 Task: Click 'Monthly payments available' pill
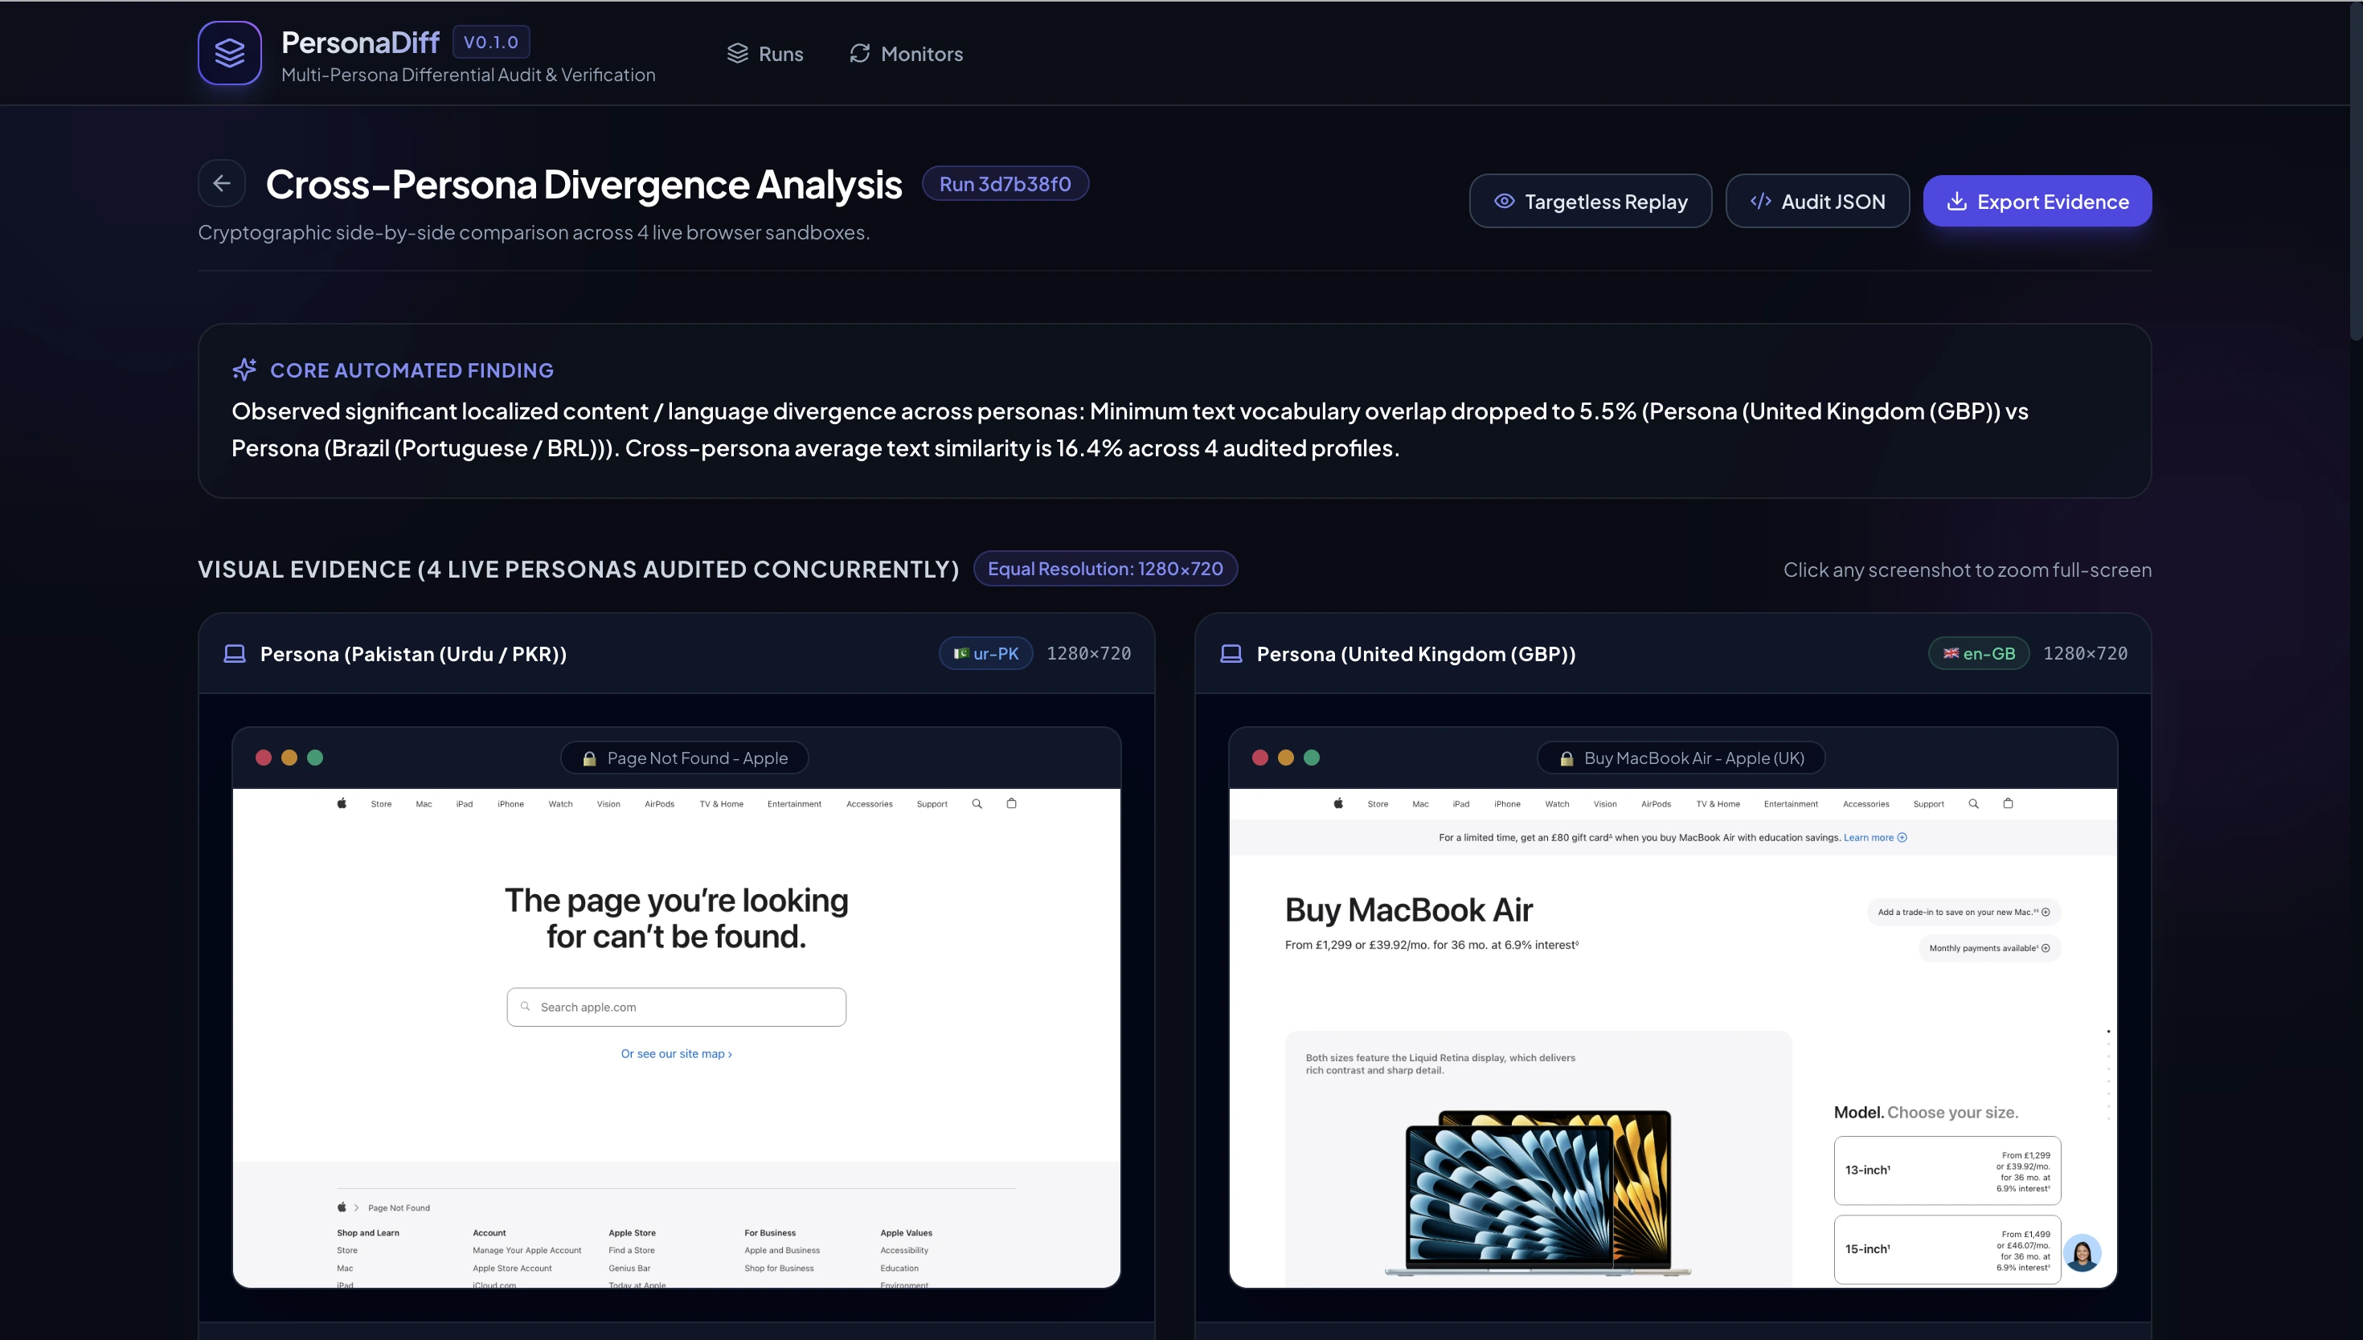click(x=1989, y=948)
